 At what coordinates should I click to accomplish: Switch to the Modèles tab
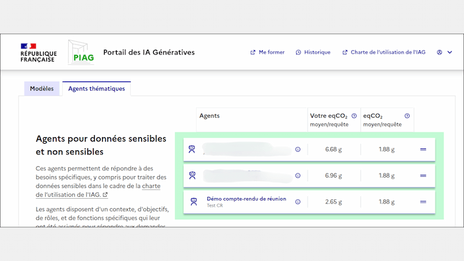[x=42, y=89]
